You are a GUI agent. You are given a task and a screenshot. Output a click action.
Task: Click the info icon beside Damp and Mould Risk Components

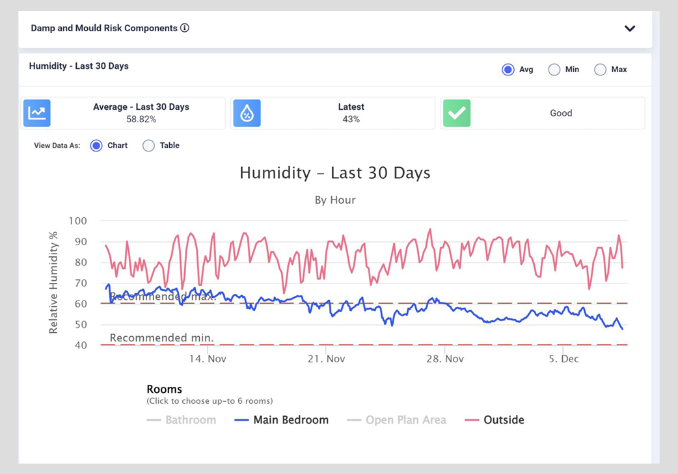185,28
